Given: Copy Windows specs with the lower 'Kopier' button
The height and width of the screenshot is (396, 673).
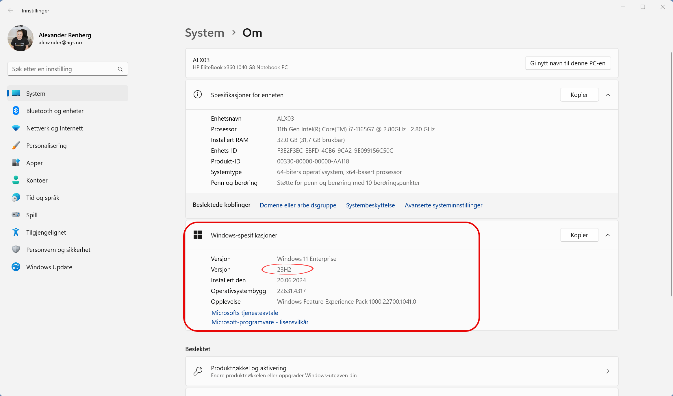Looking at the screenshot, I should (579, 235).
